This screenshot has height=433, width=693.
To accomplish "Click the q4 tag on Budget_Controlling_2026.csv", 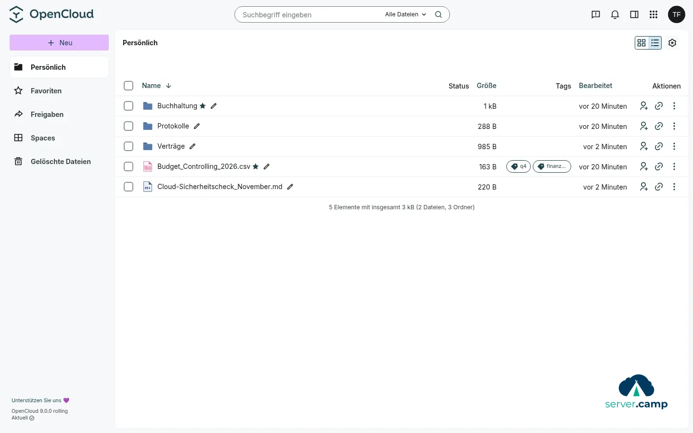I will point(518,166).
